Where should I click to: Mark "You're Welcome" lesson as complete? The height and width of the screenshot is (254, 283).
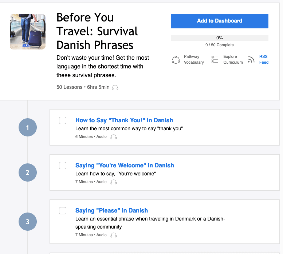(63, 166)
